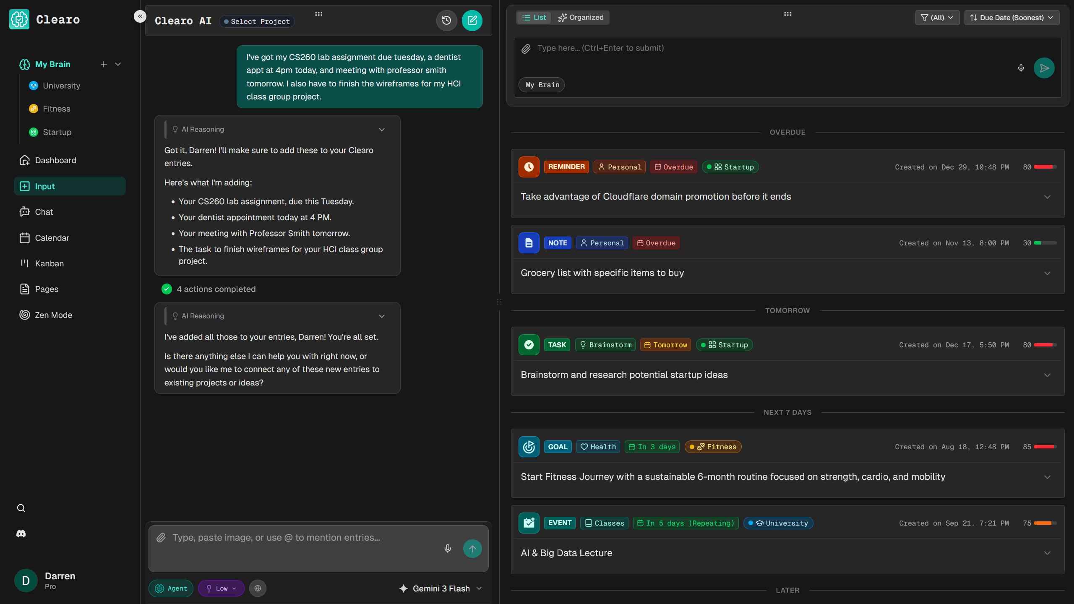
Task: Click the priority 80 bar on Cloudflare reminder
Action: point(1045,167)
